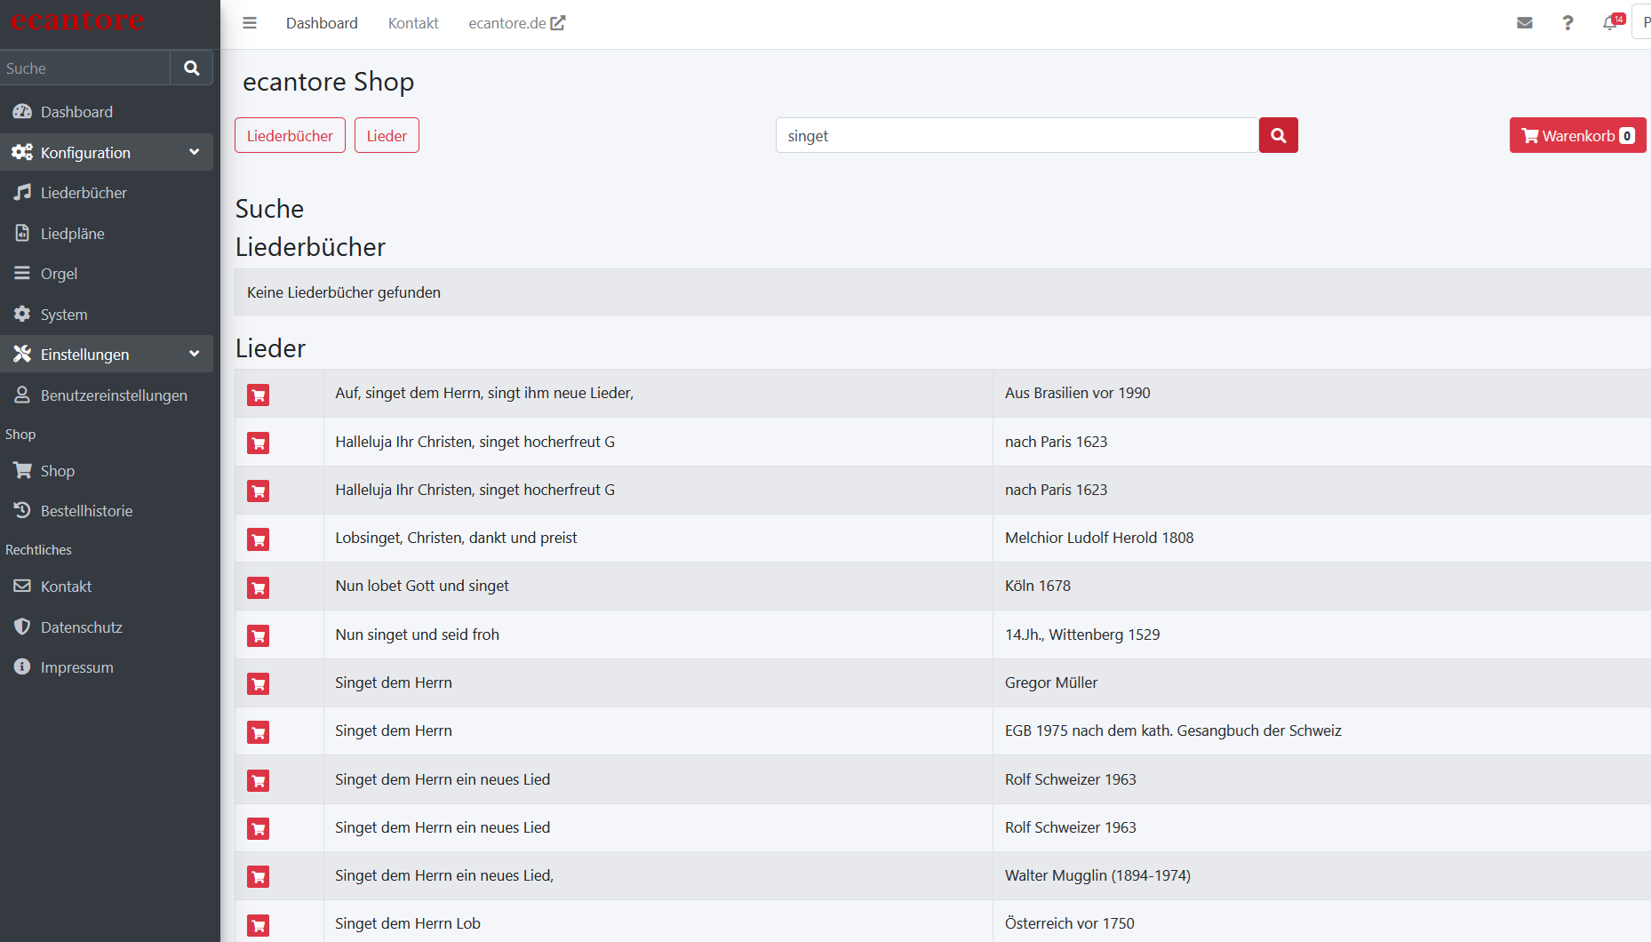Add 'Singet dem Herrn Lob' to cart
The height and width of the screenshot is (942, 1651).
[259, 925]
